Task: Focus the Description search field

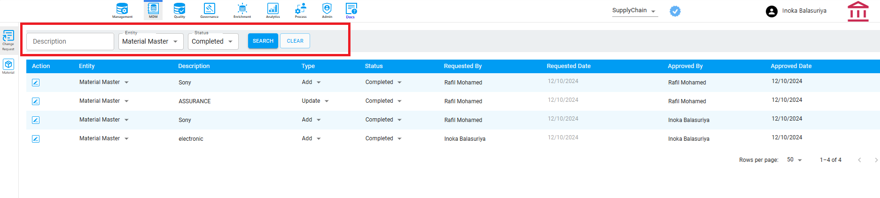Action: coord(70,41)
